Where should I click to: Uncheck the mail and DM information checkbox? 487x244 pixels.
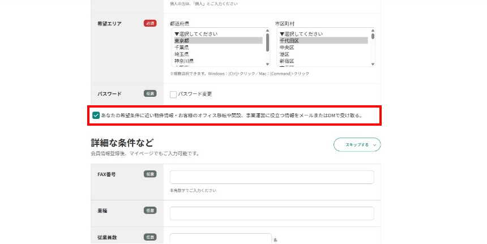click(x=96, y=115)
